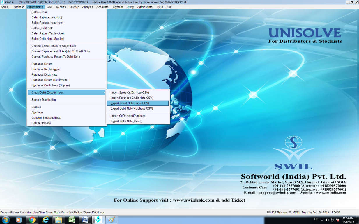Click Exit in the menu bar
Screen dimensions: 359x224
point(169,7)
